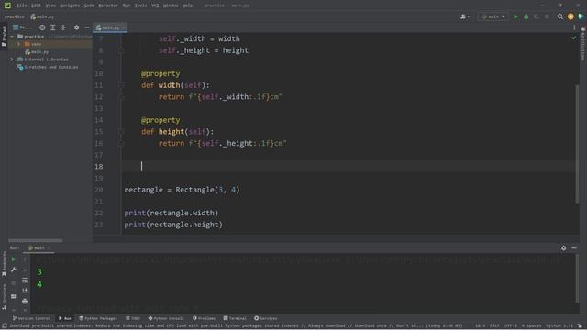Run the main configuration with green play button
Screen dimensions: 587x330
coord(515,16)
